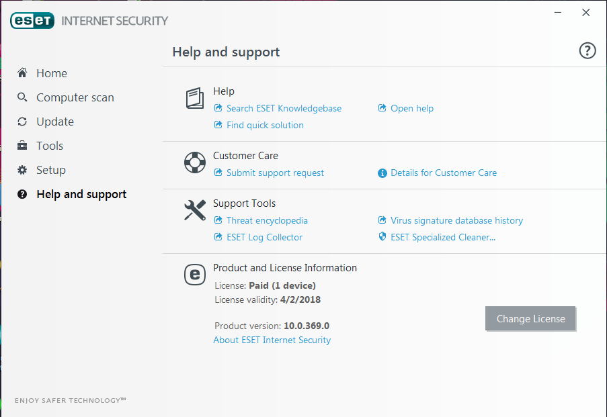
Task: Click the question mark help icon
Action: (x=587, y=50)
